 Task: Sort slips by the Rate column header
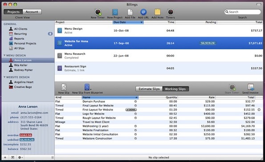click(x=196, y=97)
